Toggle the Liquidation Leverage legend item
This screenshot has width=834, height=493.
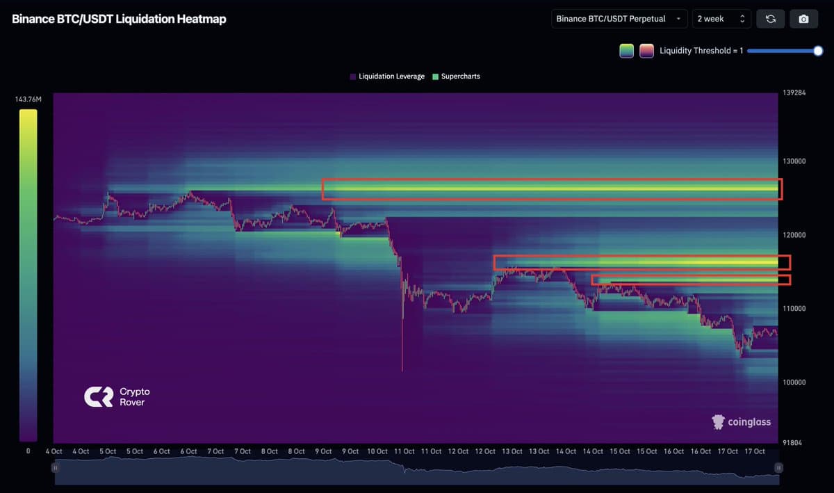(x=386, y=76)
